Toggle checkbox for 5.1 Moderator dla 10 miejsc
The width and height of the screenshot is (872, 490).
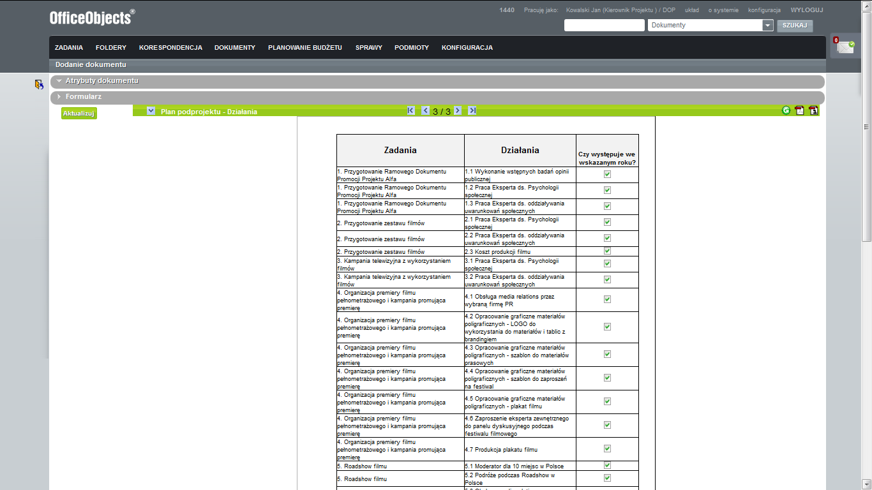pyautogui.click(x=607, y=465)
